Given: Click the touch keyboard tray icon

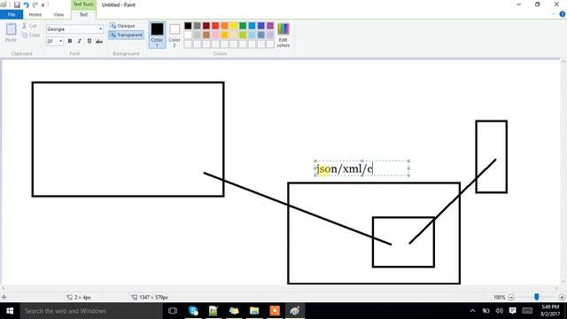Looking at the screenshot, I should point(527,311).
